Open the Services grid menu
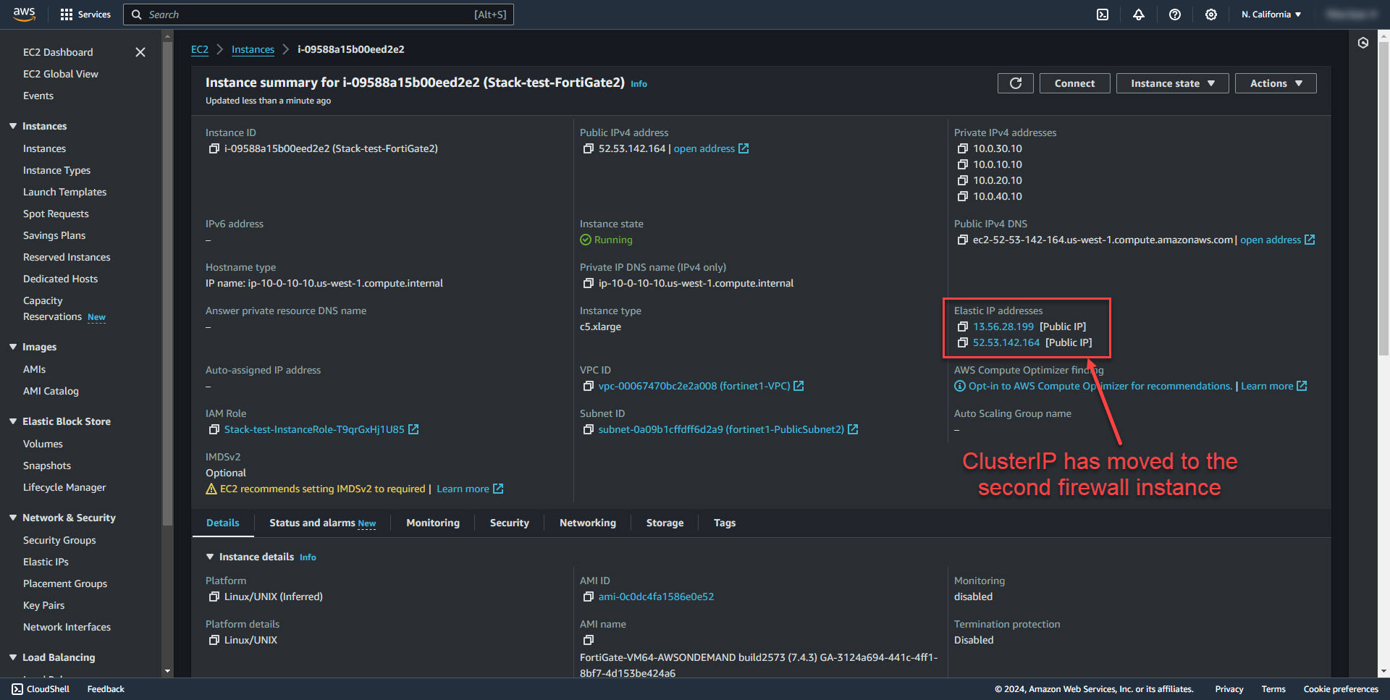The width and height of the screenshot is (1390, 700). click(x=85, y=14)
